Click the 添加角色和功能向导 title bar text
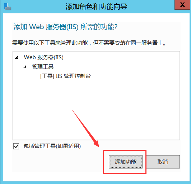This screenshot has width=191, height=184. (96, 6)
